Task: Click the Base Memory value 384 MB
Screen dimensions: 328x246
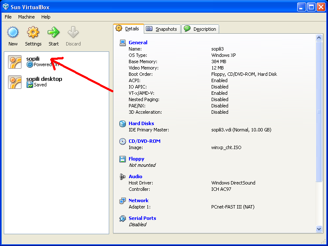Action: point(219,61)
